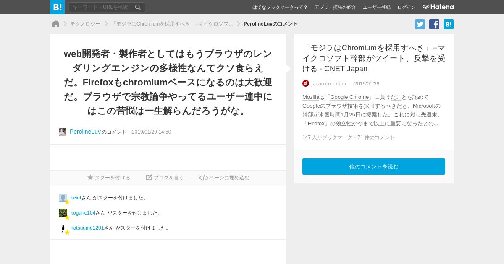Click スターを付ける star button

(x=109, y=178)
